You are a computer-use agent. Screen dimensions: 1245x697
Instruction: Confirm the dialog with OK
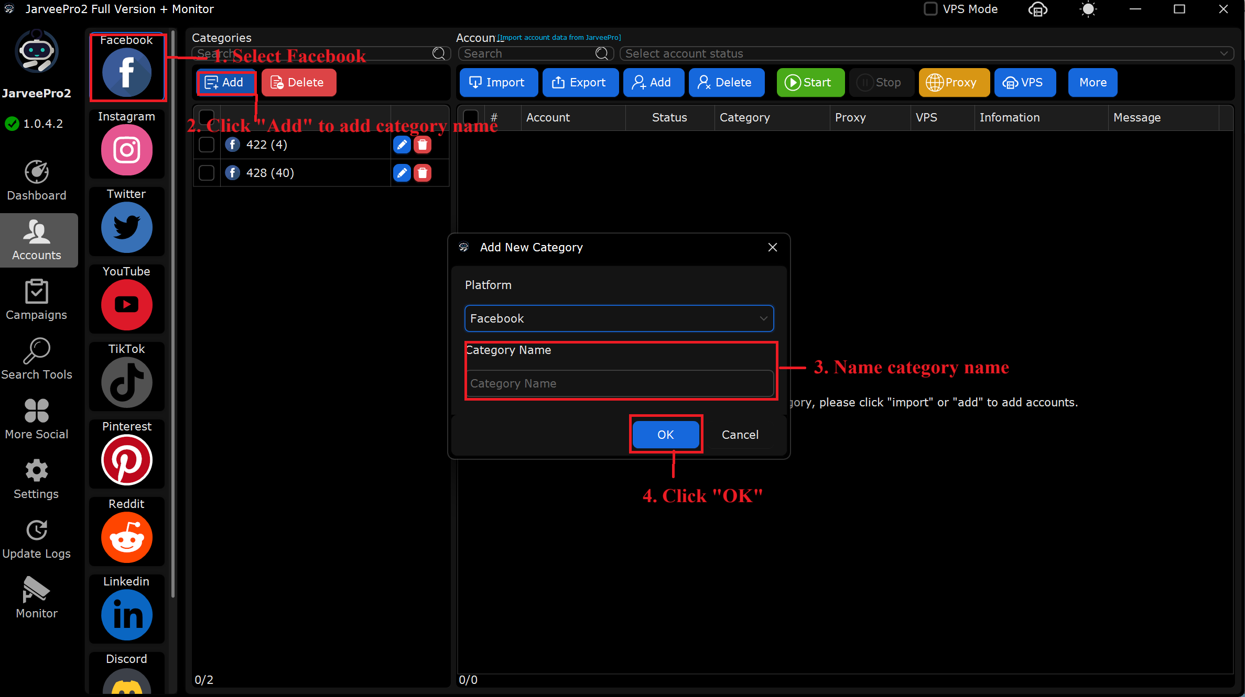666,435
